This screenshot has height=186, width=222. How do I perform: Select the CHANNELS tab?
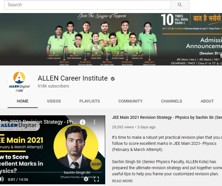[x=172, y=101]
